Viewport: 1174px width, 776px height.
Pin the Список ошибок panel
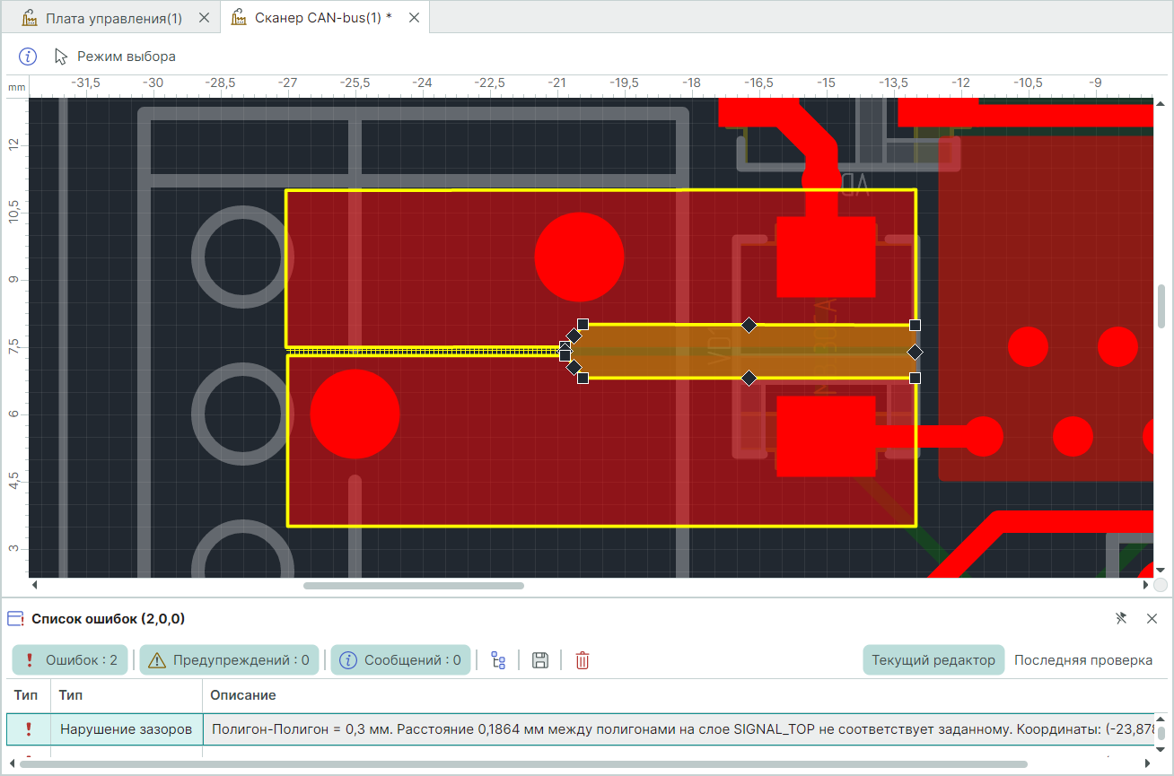point(1121,618)
